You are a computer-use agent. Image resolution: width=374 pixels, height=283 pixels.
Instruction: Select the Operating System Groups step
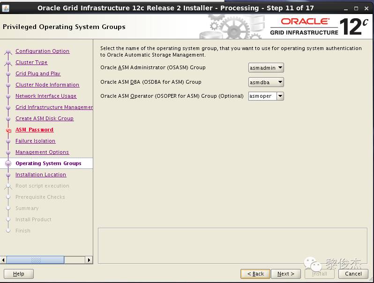coord(48,163)
